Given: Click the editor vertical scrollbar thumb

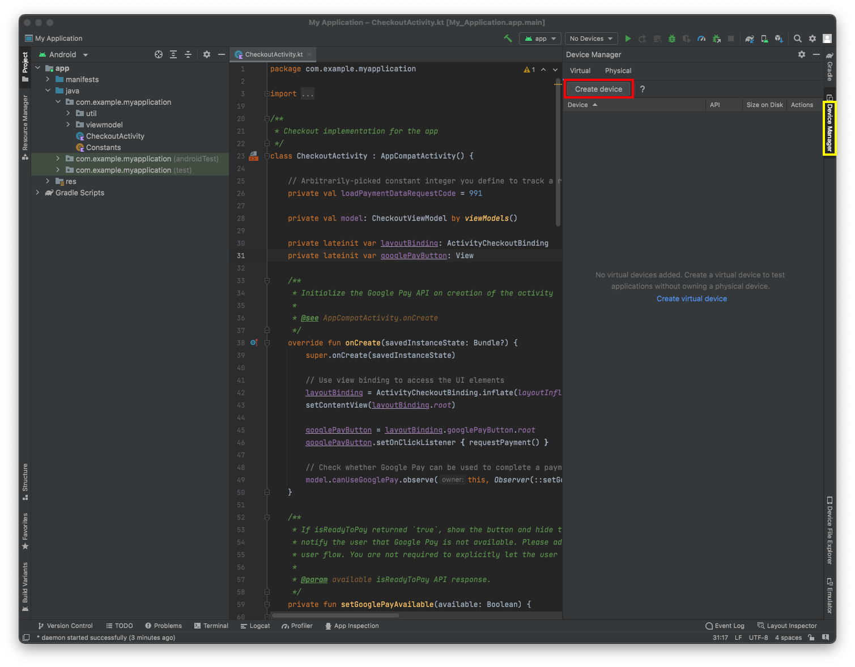Looking at the screenshot, I should coord(558,153).
